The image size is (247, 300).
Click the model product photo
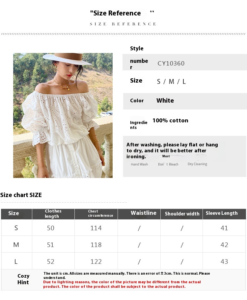click(x=63, y=115)
